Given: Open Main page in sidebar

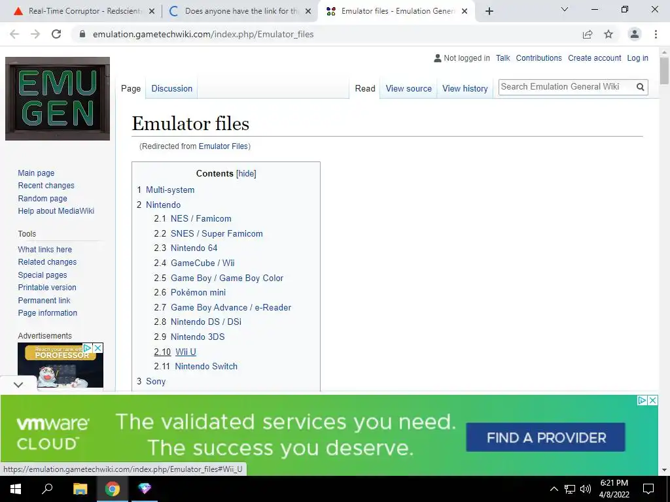Looking at the screenshot, I should (x=36, y=173).
